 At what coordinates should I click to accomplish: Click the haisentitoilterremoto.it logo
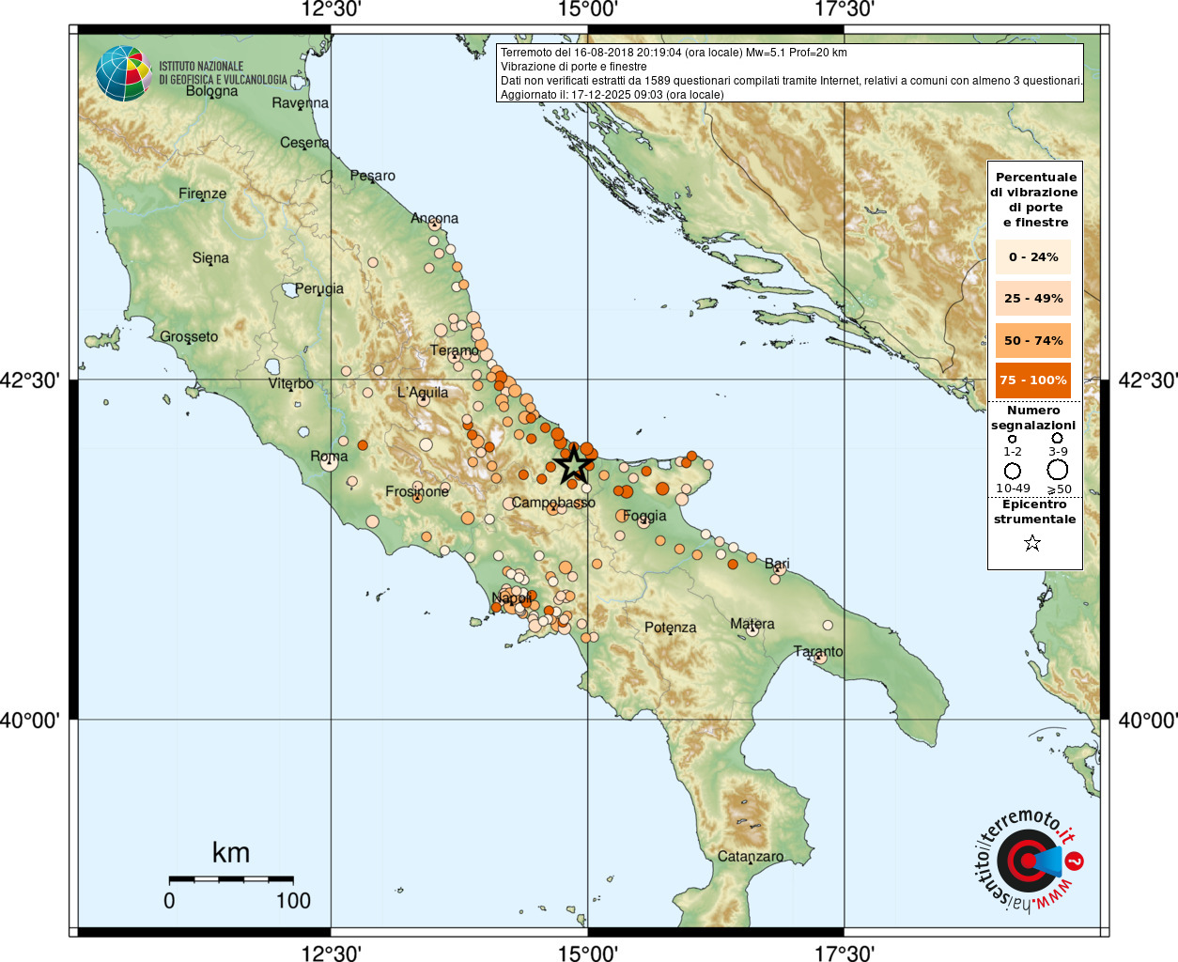click(x=1028, y=860)
